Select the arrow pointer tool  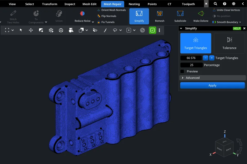click(x=21, y=30)
